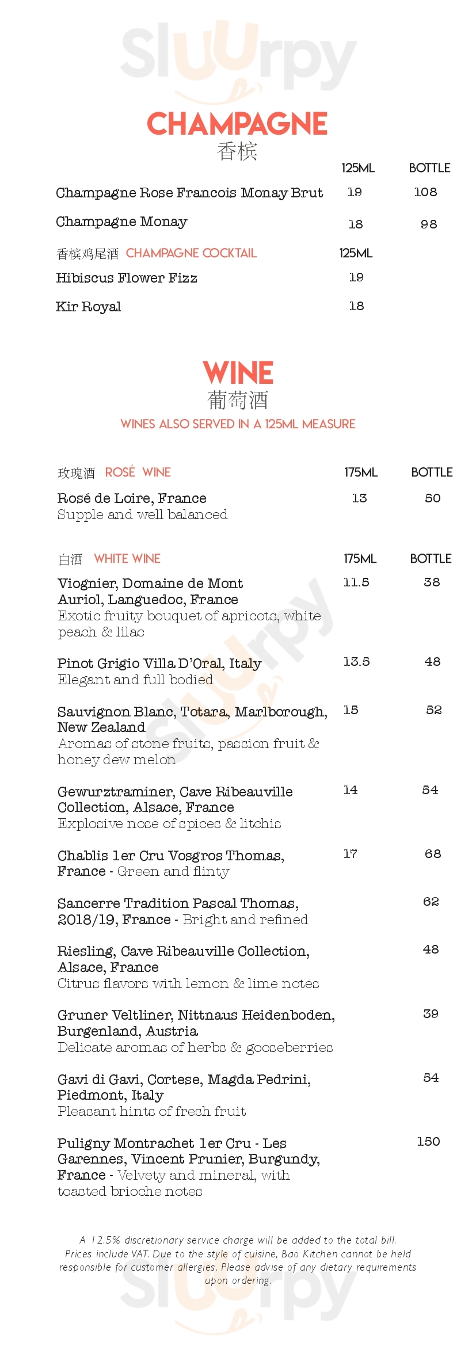Select Rosé de Loire, France
The height and width of the screenshot is (1346, 476).
(x=132, y=498)
